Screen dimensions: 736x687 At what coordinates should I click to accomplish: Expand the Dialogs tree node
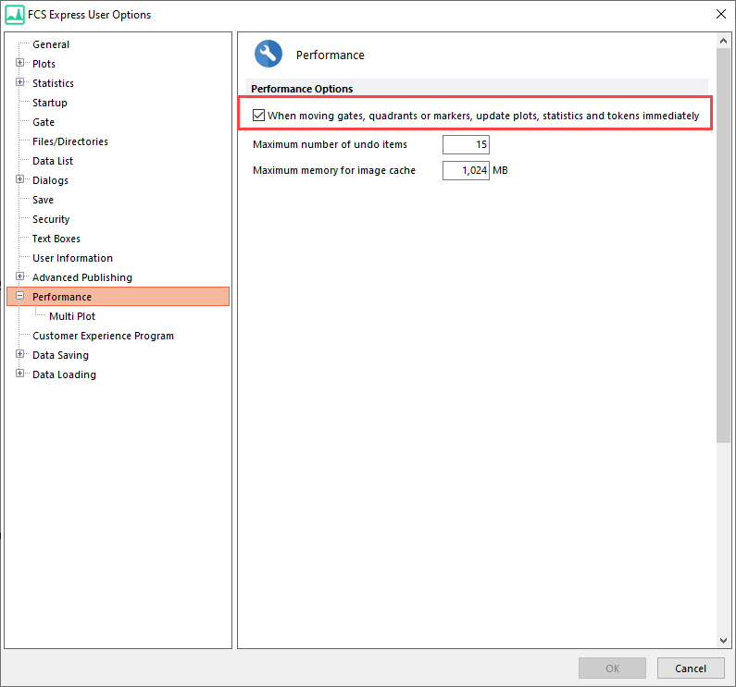click(19, 179)
